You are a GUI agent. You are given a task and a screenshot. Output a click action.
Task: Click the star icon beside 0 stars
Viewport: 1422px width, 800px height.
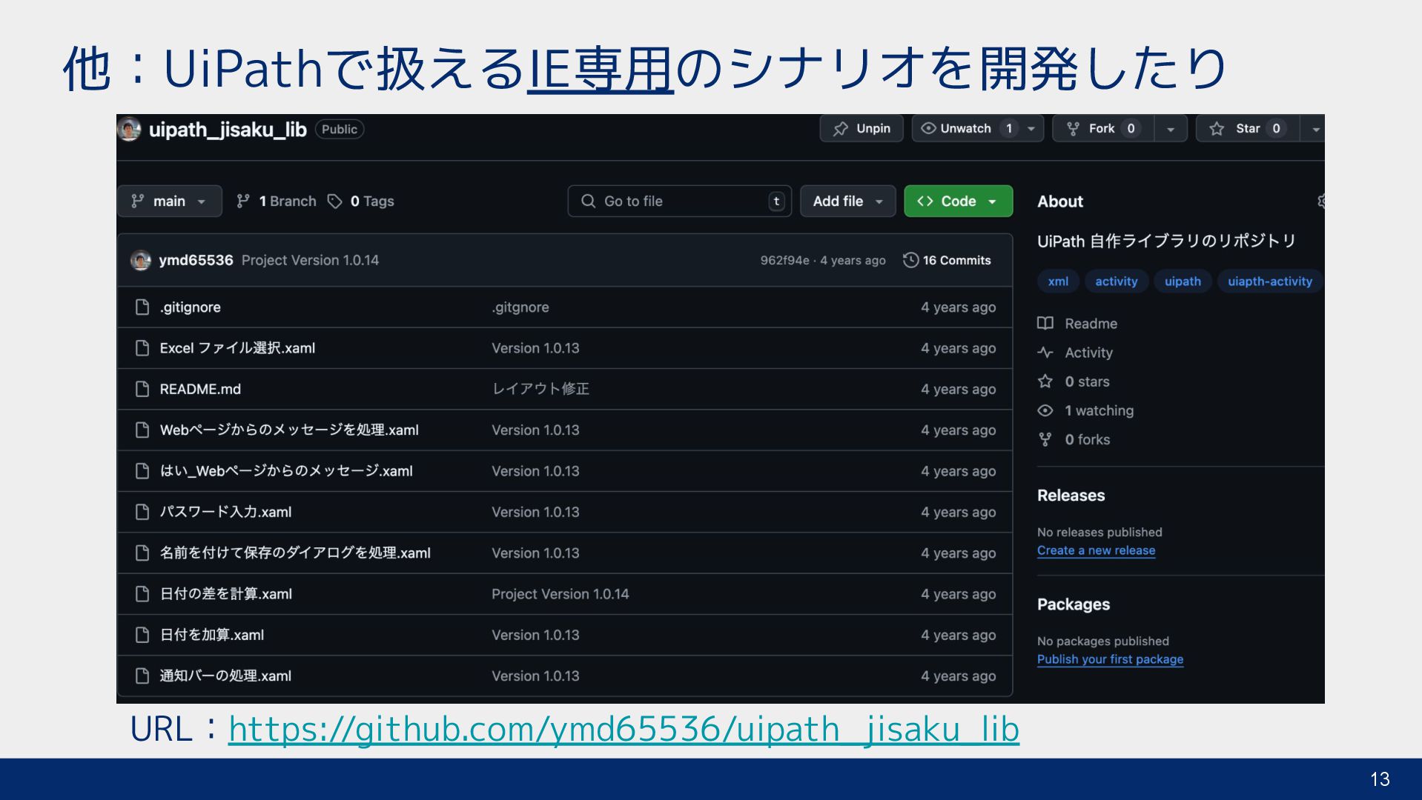1045,381
